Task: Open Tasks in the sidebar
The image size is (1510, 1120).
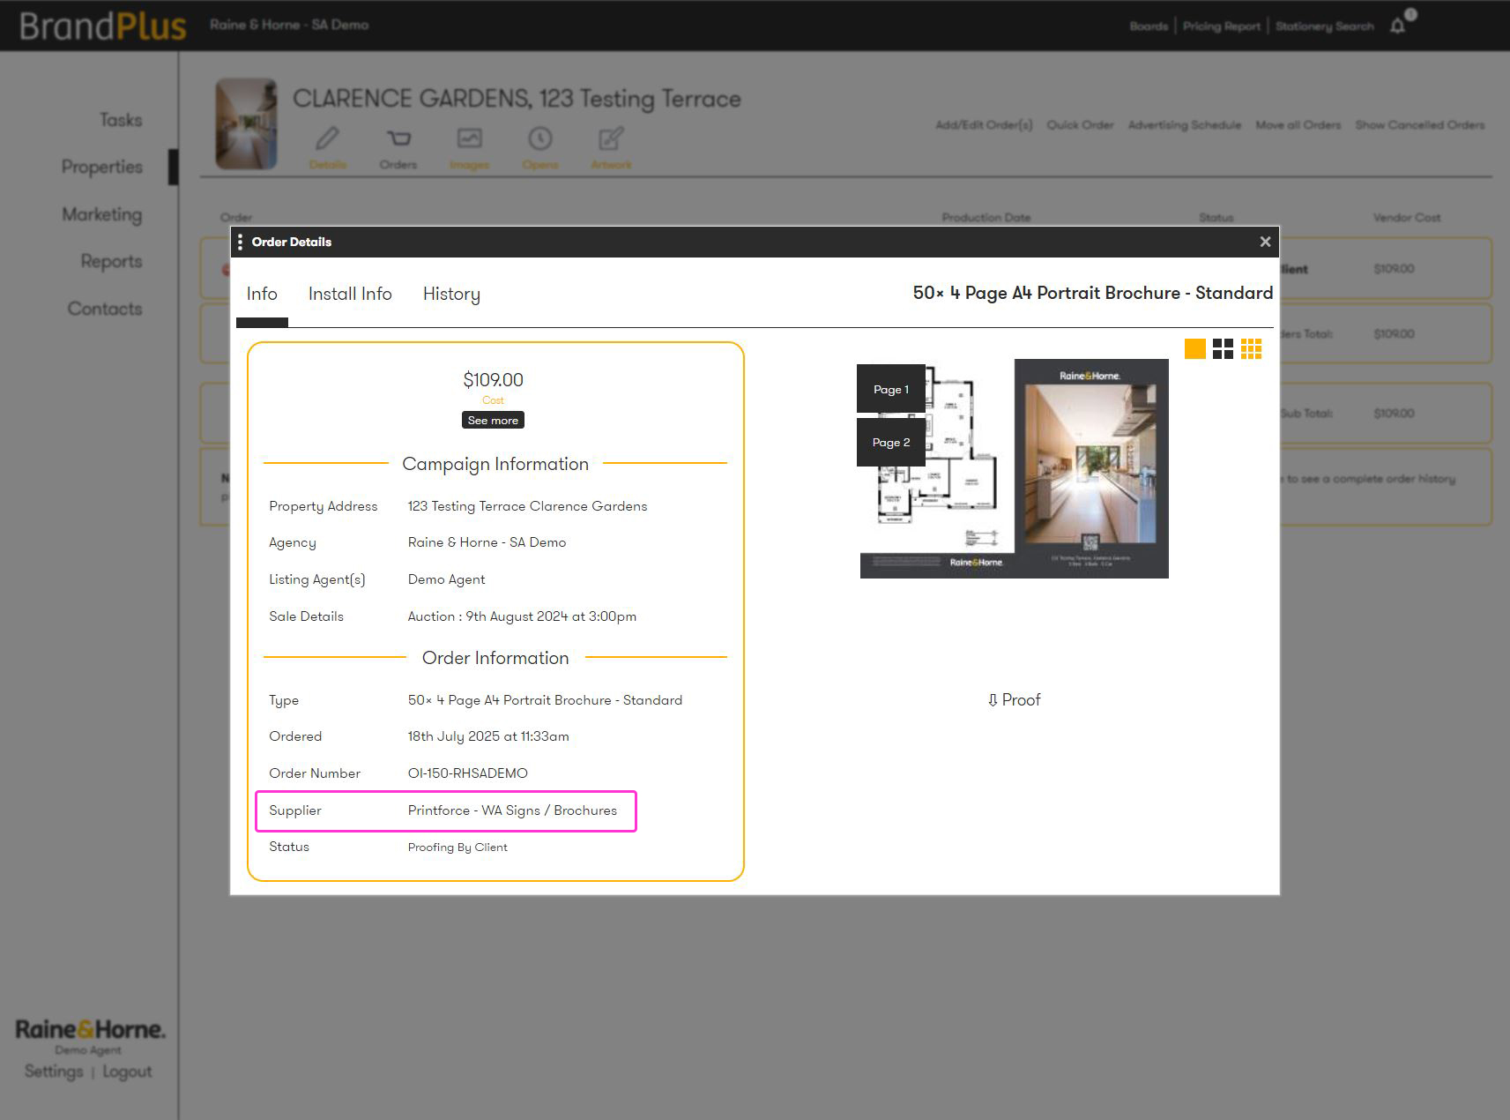Action: 121,120
